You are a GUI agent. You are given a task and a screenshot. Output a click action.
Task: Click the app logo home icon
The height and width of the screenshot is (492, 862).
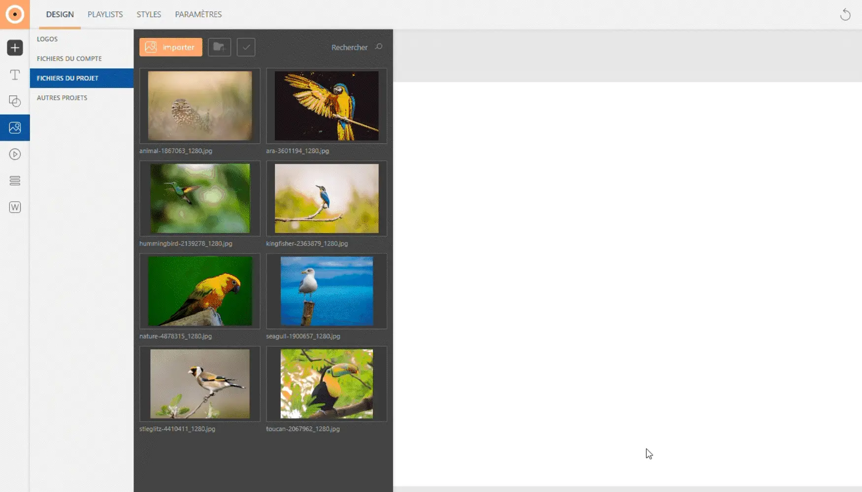tap(15, 14)
